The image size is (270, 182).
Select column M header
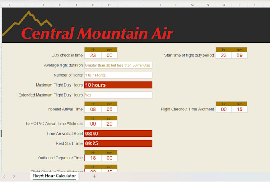point(192,5)
